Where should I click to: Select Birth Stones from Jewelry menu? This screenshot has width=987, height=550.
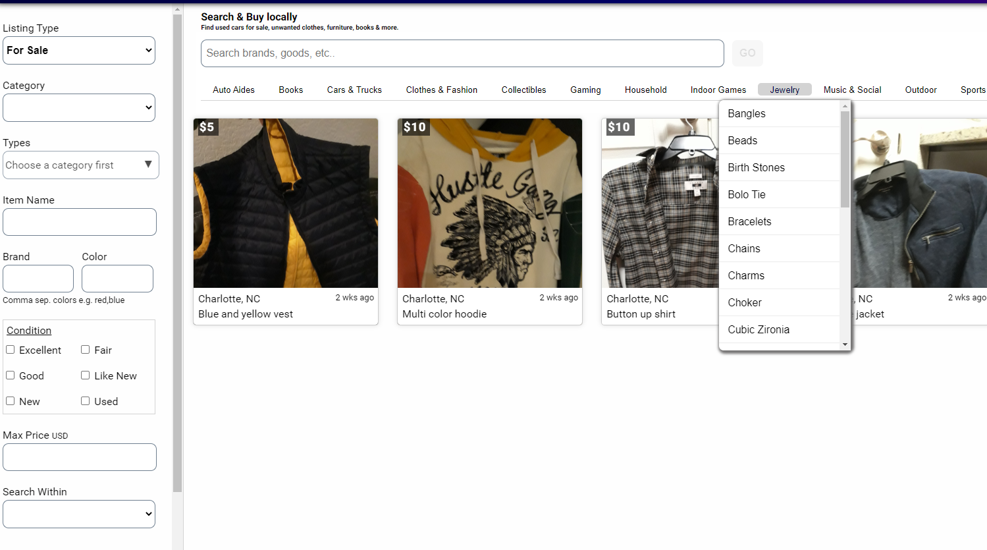click(x=780, y=168)
